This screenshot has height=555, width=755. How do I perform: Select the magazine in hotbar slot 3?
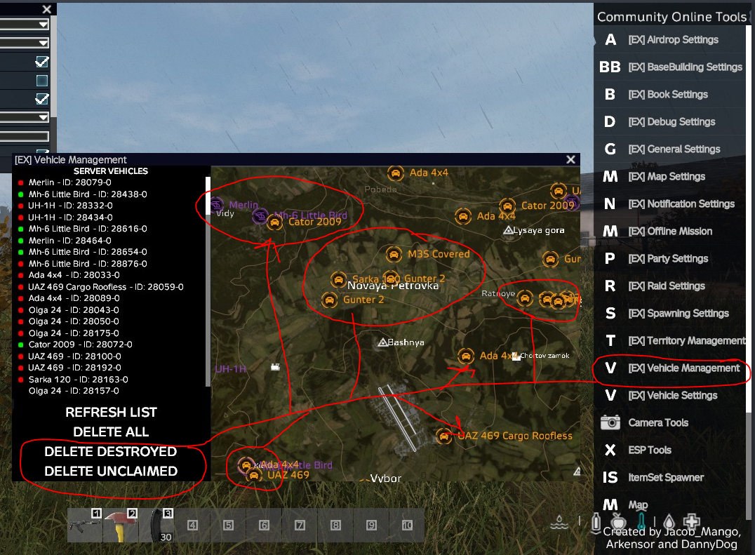(156, 525)
